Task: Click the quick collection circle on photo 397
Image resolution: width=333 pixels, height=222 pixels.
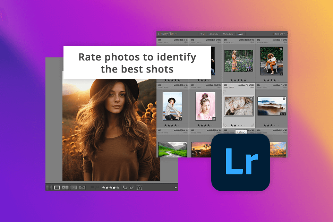Action: tap(185, 144)
